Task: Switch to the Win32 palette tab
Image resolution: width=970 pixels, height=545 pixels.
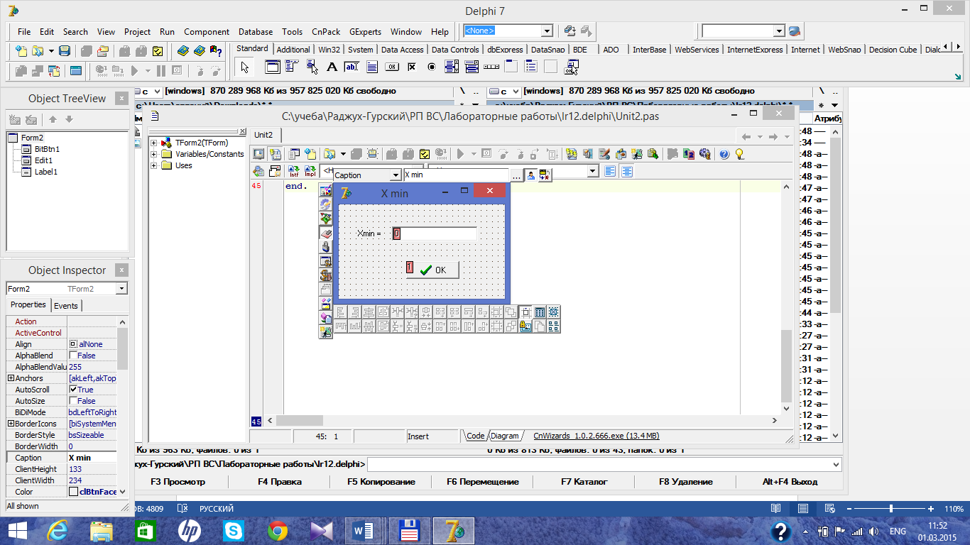Action: (329, 50)
